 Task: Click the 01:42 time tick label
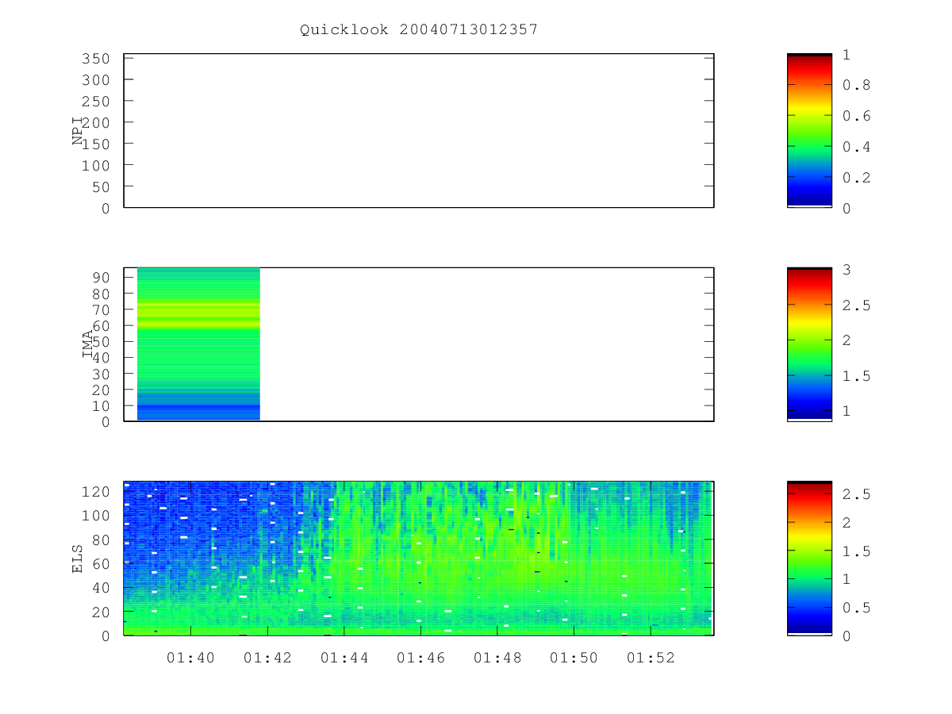click(267, 658)
